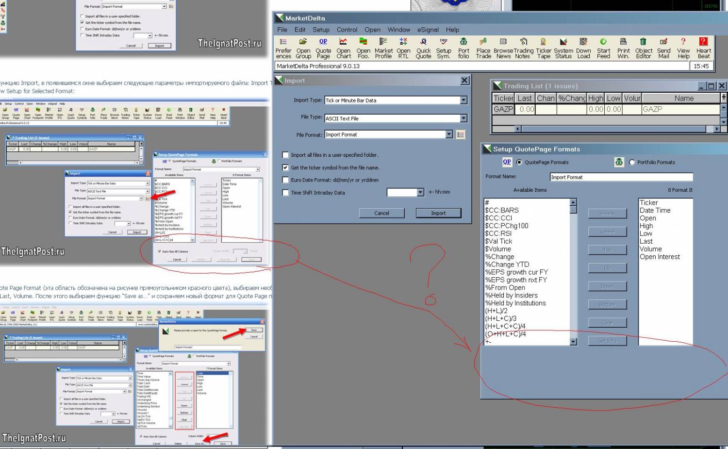The width and height of the screenshot is (728, 449).
Task: Uncheck Get the ticker symbol from file name
Action: coord(286,167)
